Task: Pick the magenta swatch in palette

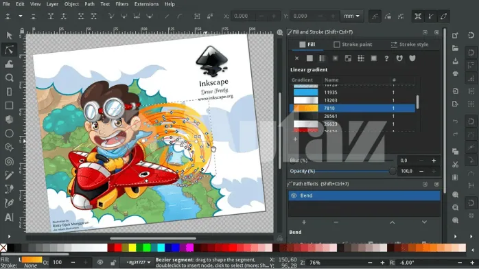Action: pyautogui.click(x=189, y=248)
